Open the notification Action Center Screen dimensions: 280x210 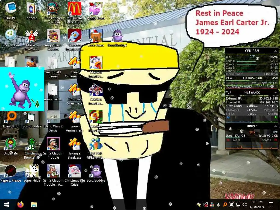[x=271, y=205]
